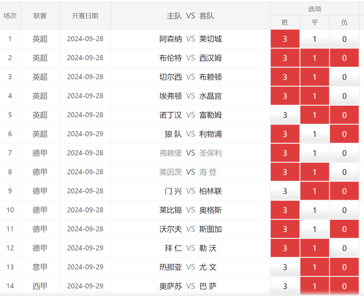Select draw (1) for 弗赖堡 VS 圣保利
The width and height of the screenshot is (364, 299).
tap(314, 153)
